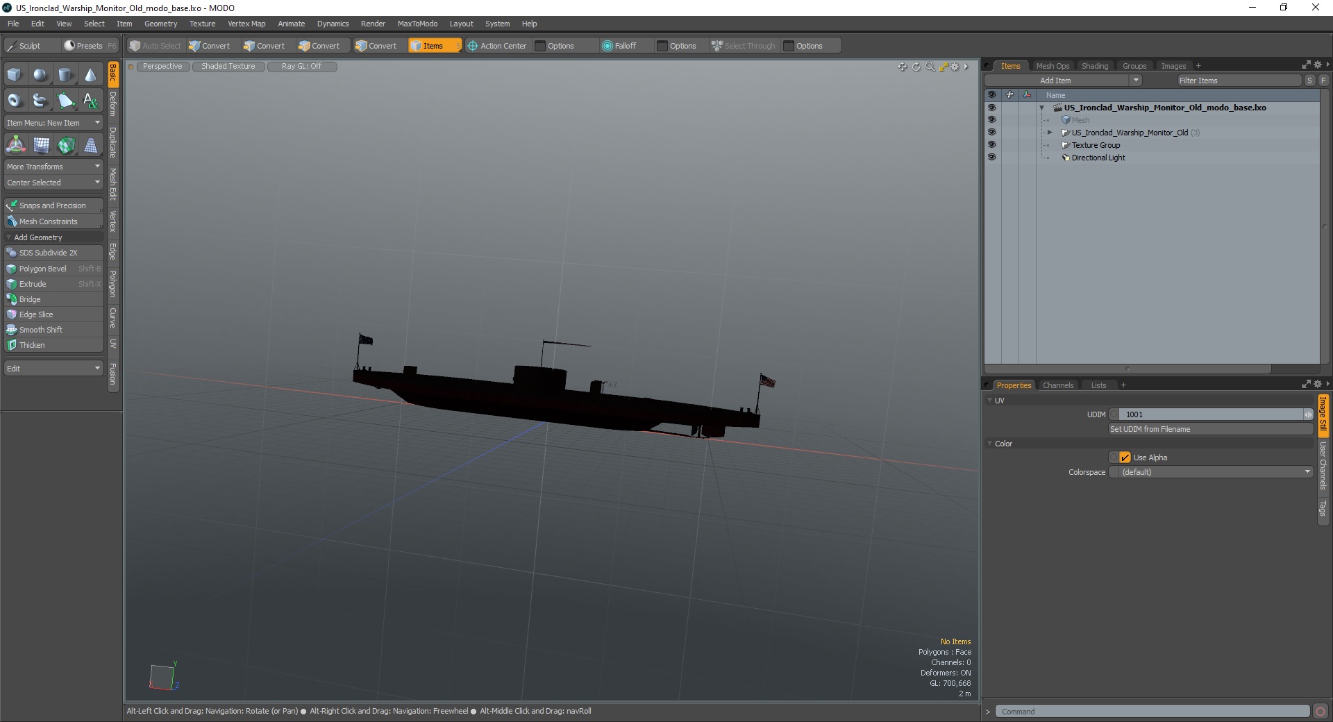The image size is (1333, 722).
Task: Select the Text tool icon
Action: tap(90, 101)
